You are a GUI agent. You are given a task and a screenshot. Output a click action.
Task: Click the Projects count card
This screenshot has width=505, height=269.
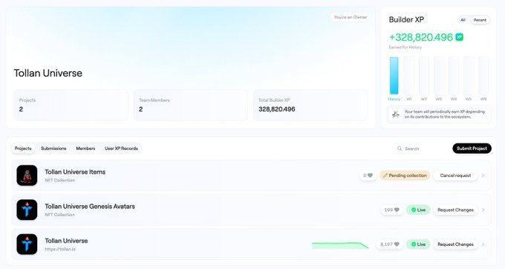[x=71, y=106]
